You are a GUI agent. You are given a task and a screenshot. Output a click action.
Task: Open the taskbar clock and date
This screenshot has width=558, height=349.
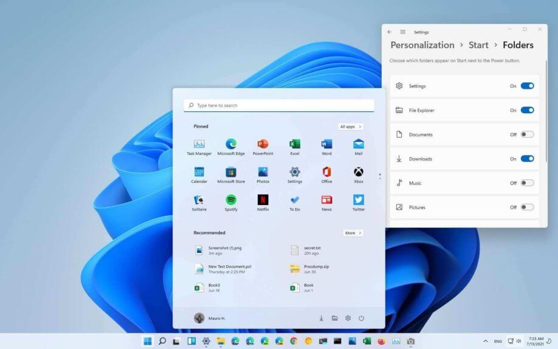point(536,341)
